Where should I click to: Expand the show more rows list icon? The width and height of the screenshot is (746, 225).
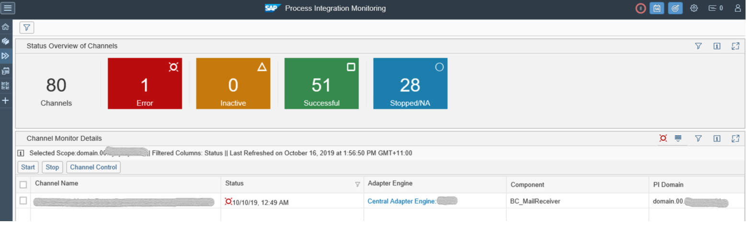[678, 138]
